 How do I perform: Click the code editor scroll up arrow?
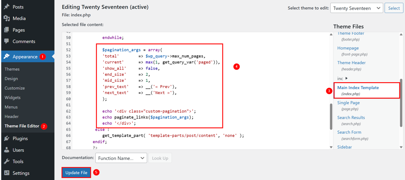(331, 34)
